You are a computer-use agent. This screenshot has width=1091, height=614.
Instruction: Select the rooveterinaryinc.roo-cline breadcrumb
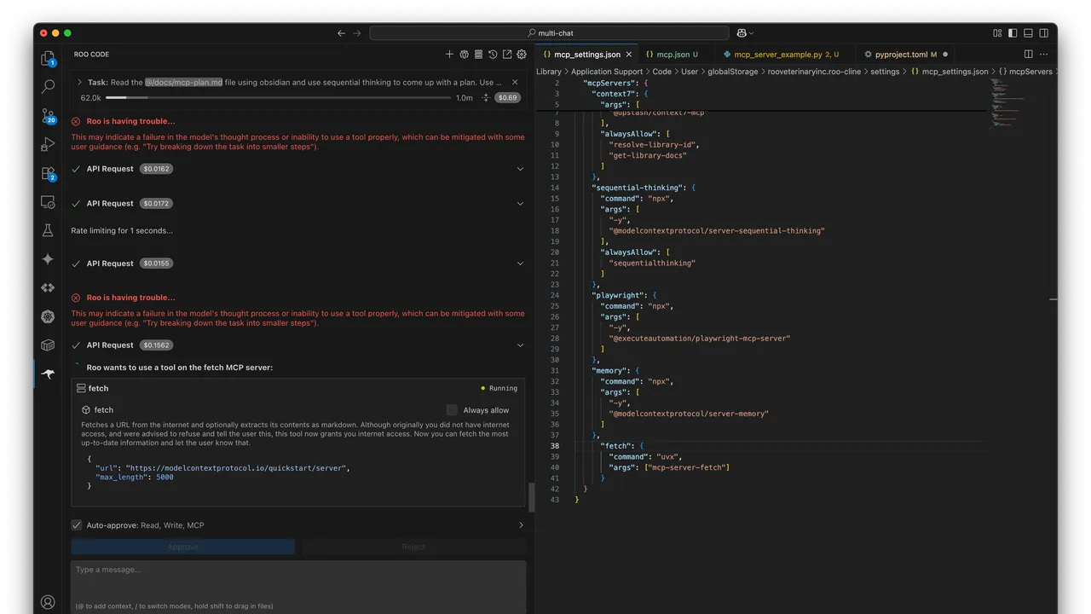(x=814, y=72)
